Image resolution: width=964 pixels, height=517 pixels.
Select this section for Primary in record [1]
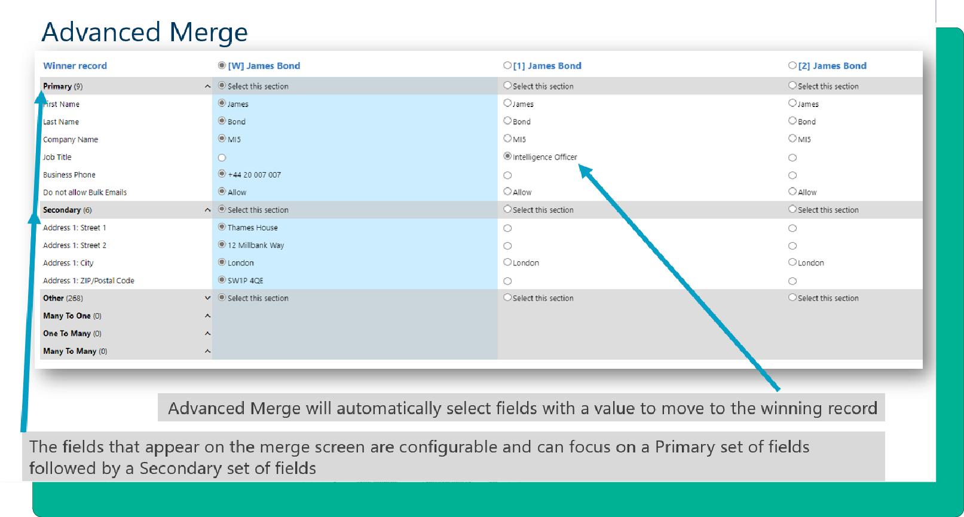pyautogui.click(x=507, y=85)
